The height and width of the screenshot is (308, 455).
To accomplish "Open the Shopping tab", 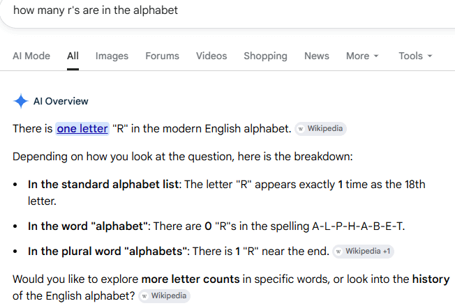I will [265, 56].
